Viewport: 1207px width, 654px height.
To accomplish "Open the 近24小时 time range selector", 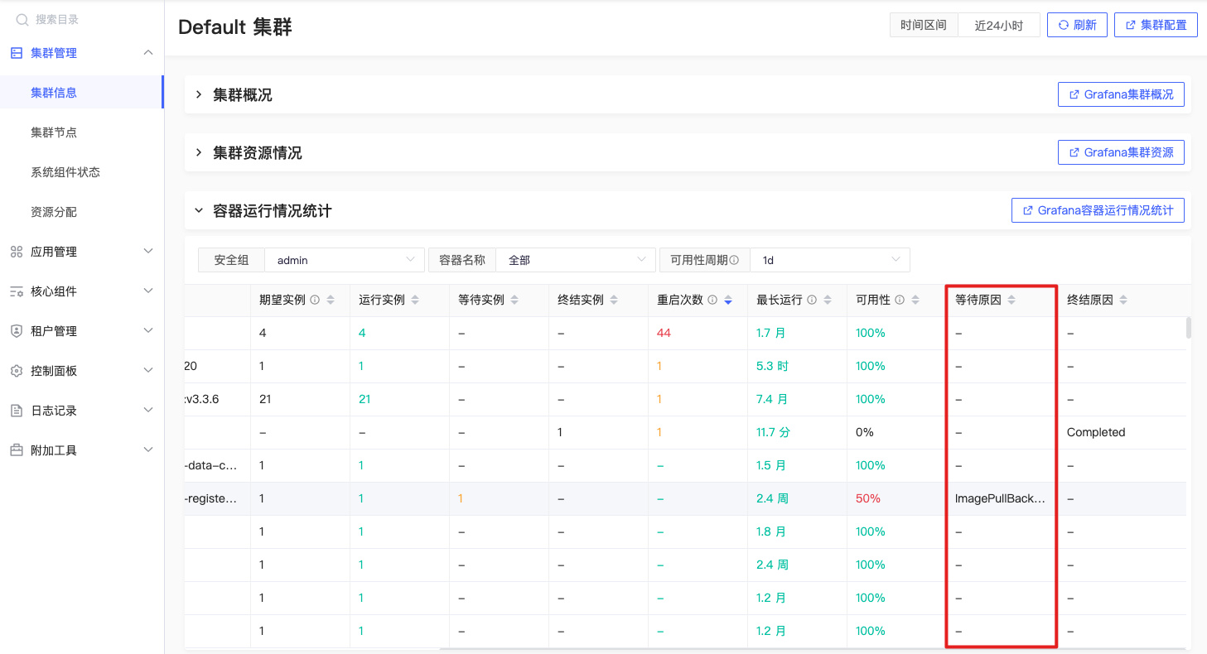I will coord(999,25).
